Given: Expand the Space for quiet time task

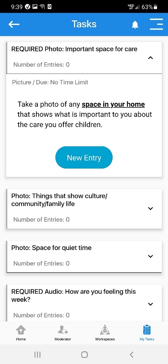Looking at the screenshot, I should click(x=151, y=256).
